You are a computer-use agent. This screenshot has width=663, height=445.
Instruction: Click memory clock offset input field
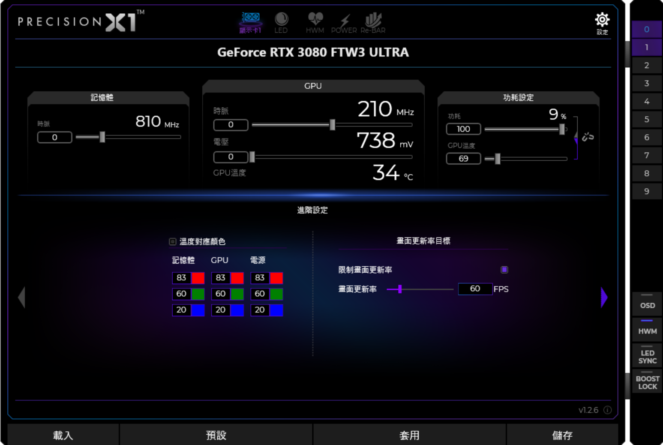tap(55, 137)
